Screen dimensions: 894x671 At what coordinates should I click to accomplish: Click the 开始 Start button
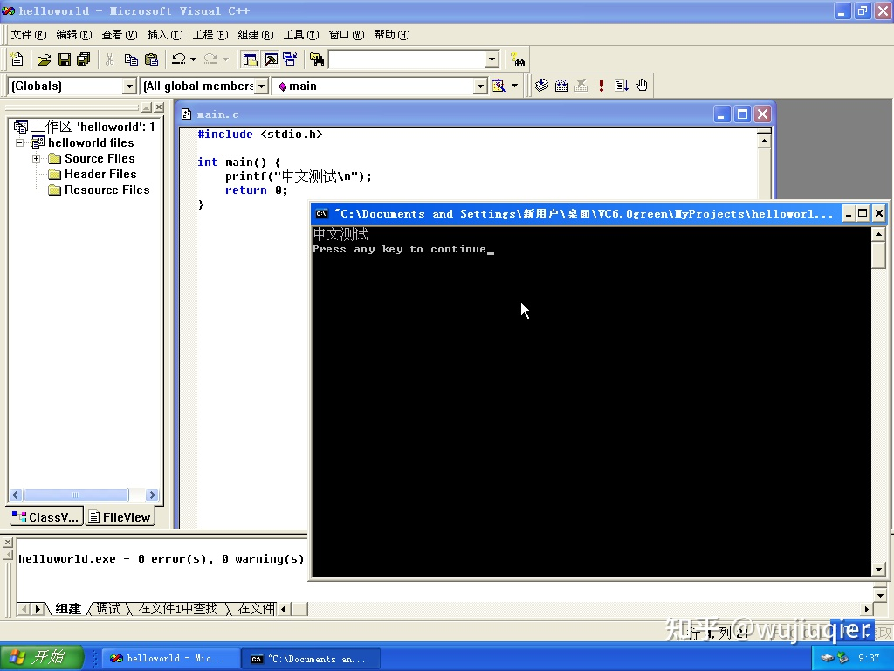click(42, 657)
